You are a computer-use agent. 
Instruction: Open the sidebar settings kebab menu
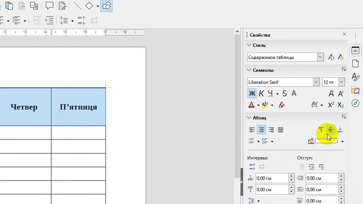[x=355, y=35]
